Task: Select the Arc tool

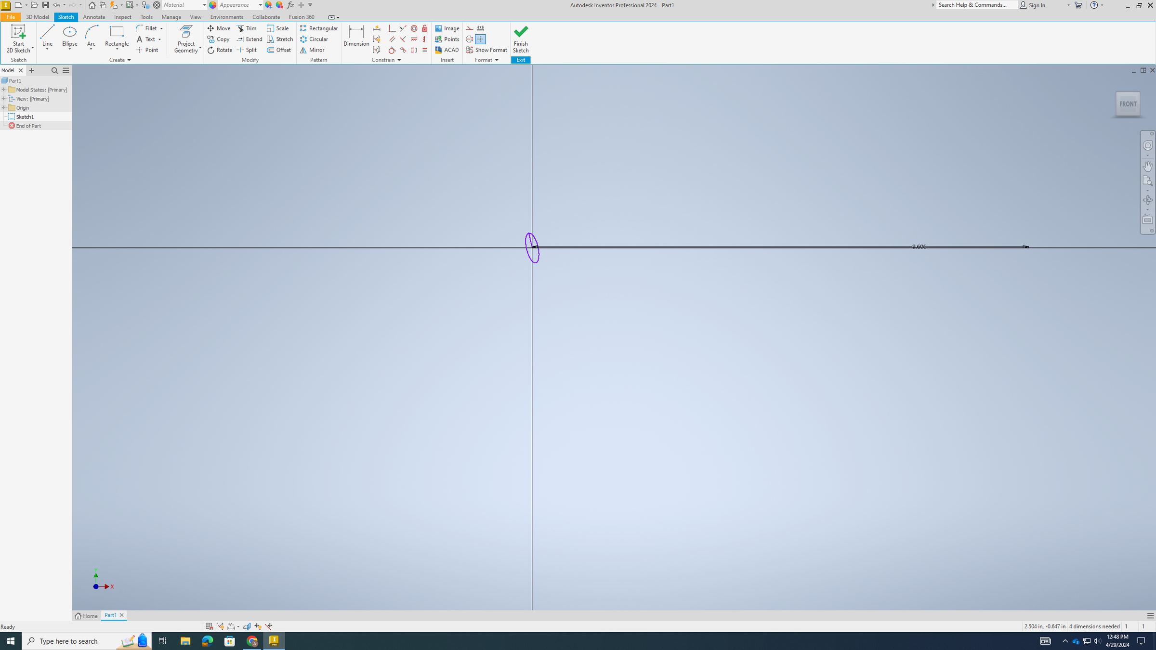Action: (91, 37)
